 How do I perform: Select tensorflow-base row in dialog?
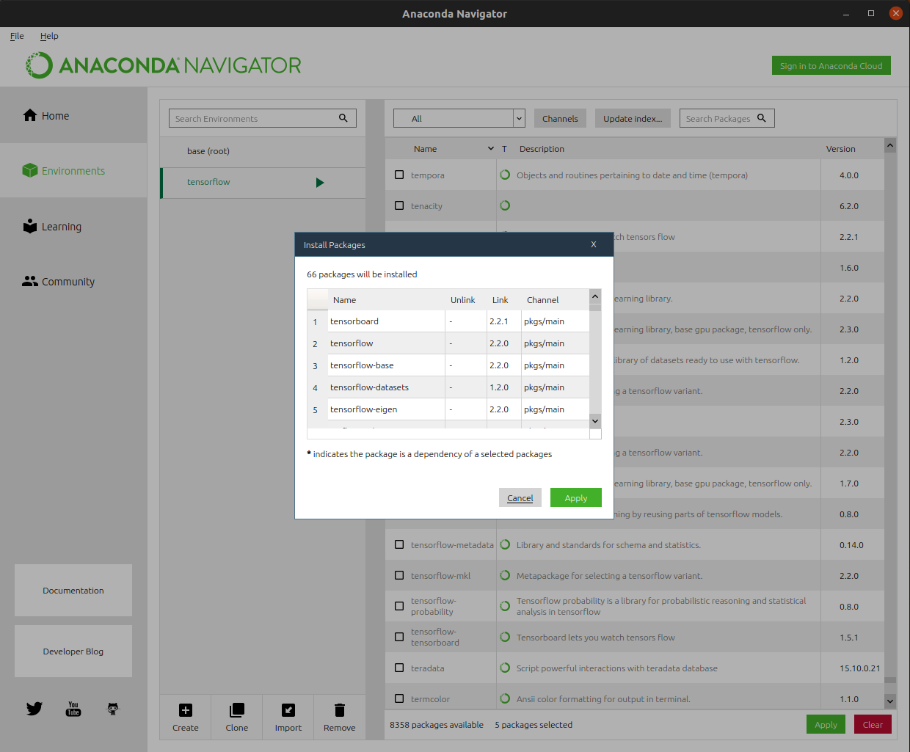pos(448,365)
